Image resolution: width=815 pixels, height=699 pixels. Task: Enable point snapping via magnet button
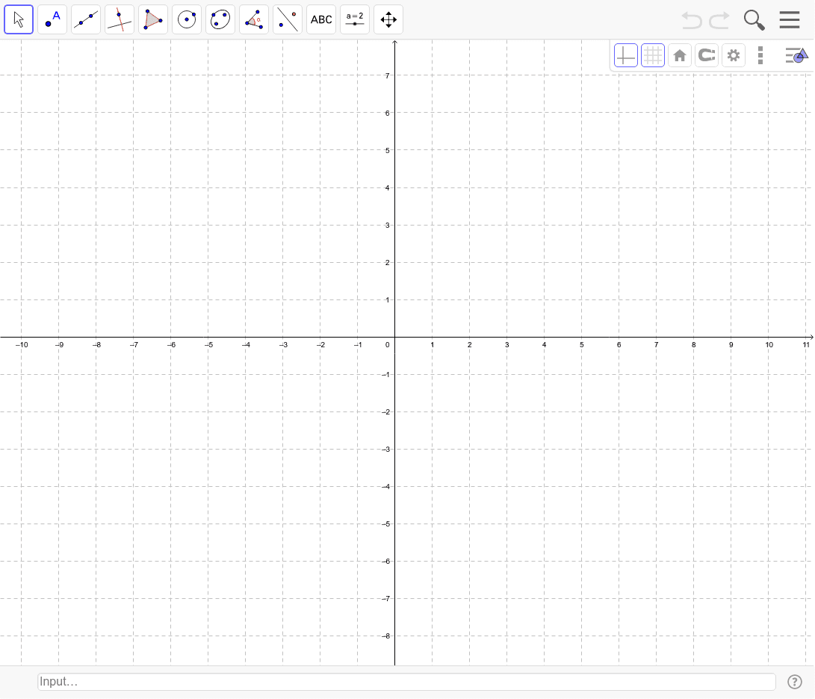coord(707,55)
